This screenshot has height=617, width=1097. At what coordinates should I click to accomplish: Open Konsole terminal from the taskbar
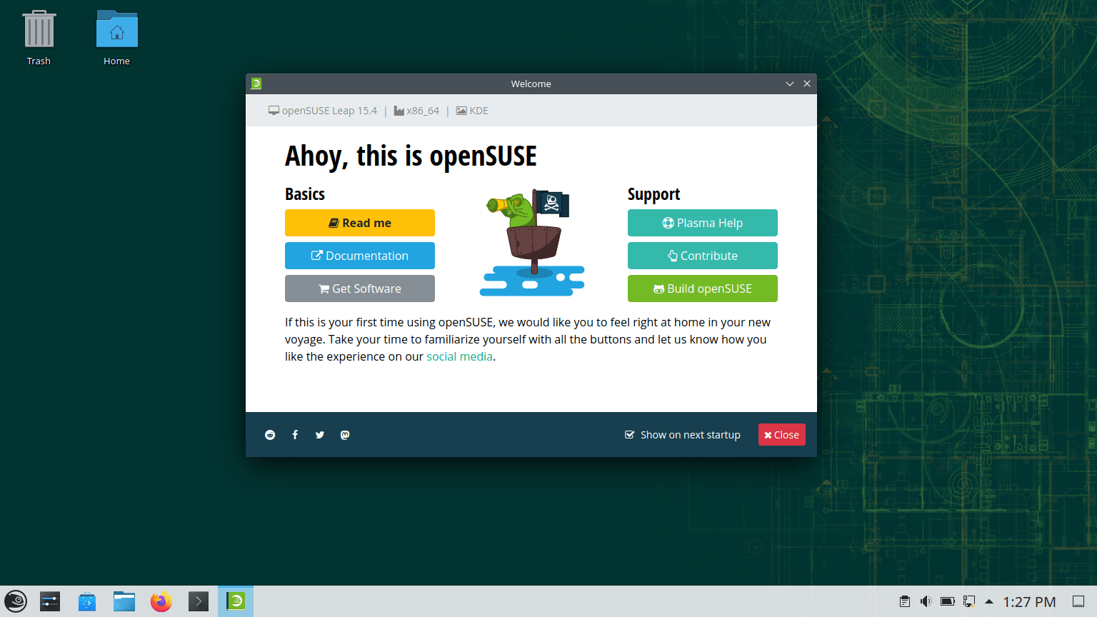click(199, 601)
